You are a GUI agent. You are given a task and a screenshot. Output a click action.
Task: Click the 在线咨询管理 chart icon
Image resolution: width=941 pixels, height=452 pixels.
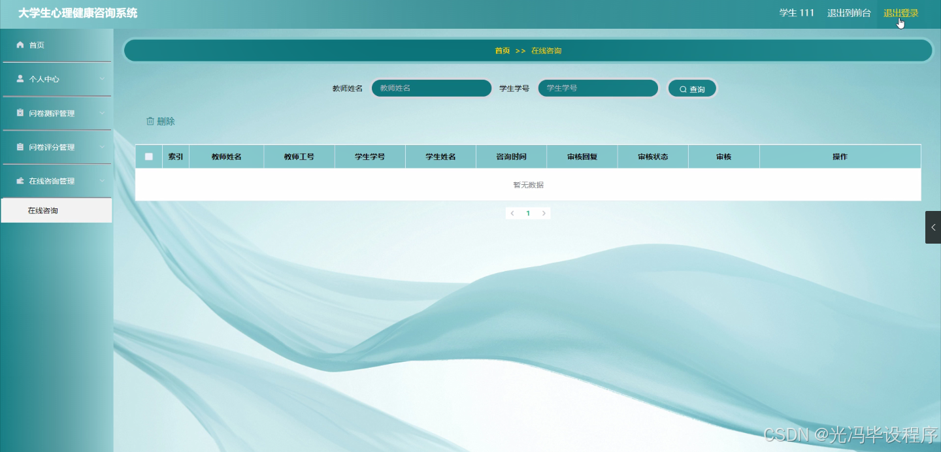[x=20, y=181]
